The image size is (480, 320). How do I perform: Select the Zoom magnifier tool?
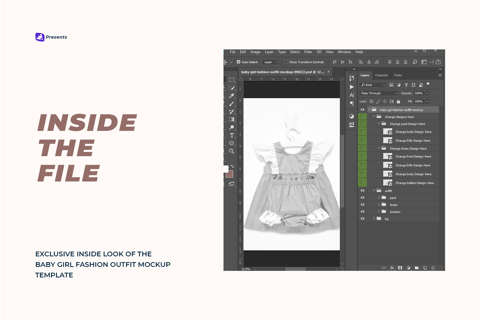[x=231, y=151]
